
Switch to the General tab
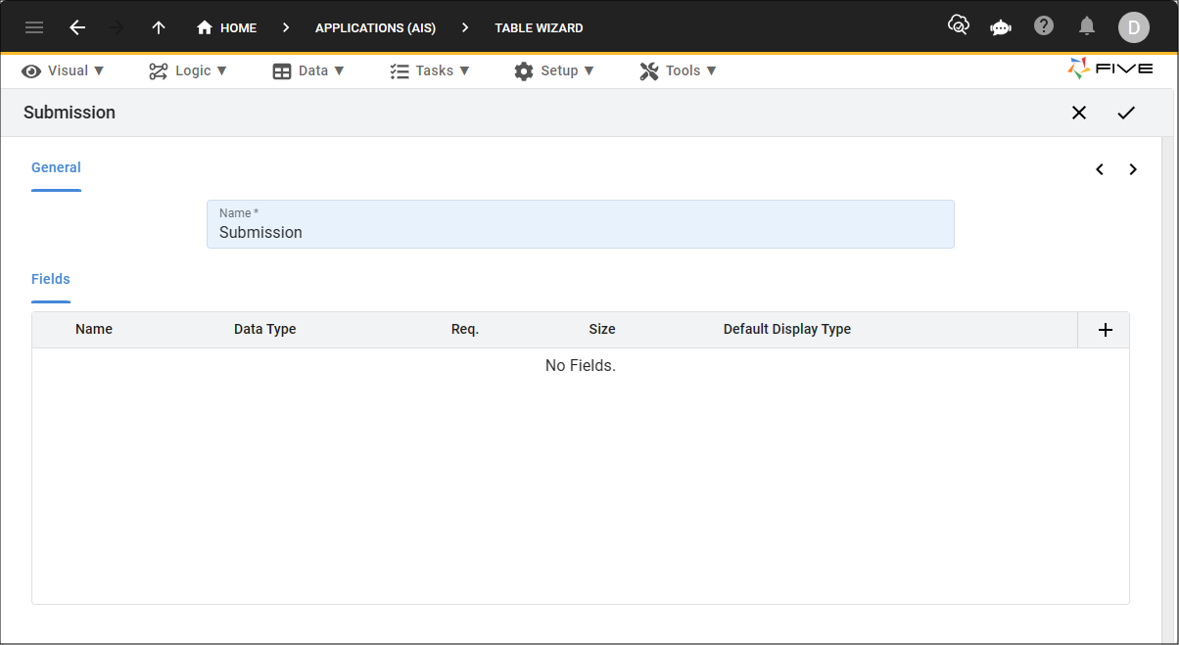(56, 166)
